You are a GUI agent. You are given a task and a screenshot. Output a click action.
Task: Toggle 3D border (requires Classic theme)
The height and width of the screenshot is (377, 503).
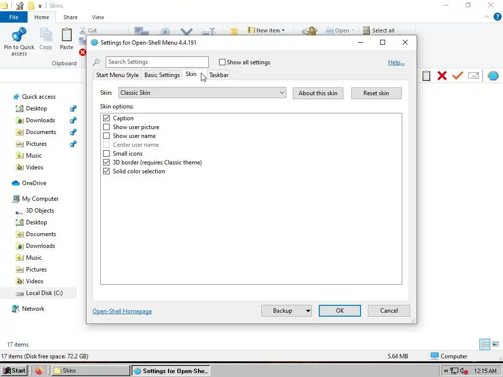106,162
